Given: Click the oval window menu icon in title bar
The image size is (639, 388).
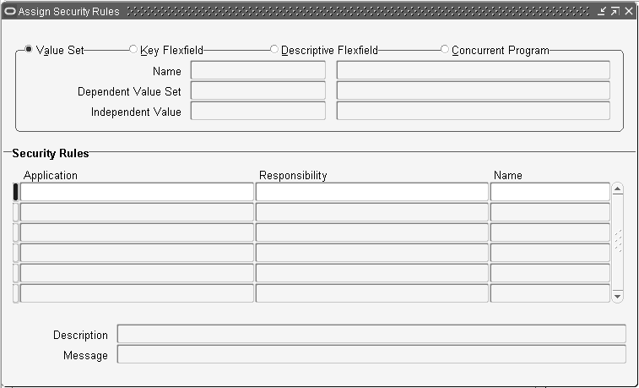Looking at the screenshot, I should coord(11,12).
